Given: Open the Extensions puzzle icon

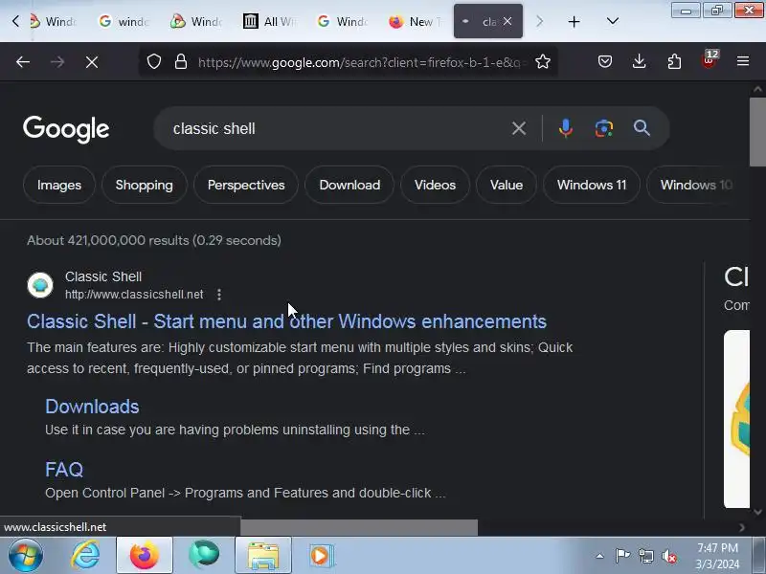Looking at the screenshot, I should (674, 61).
